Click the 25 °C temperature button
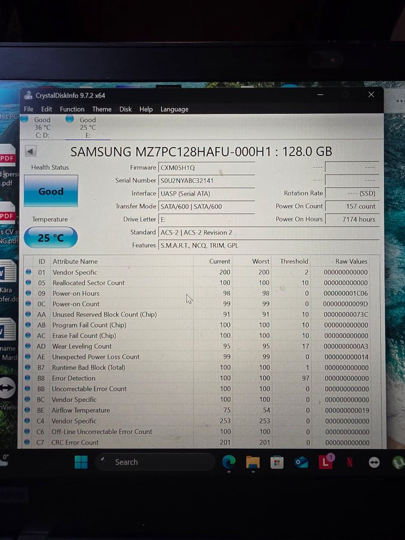 [51, 238]
